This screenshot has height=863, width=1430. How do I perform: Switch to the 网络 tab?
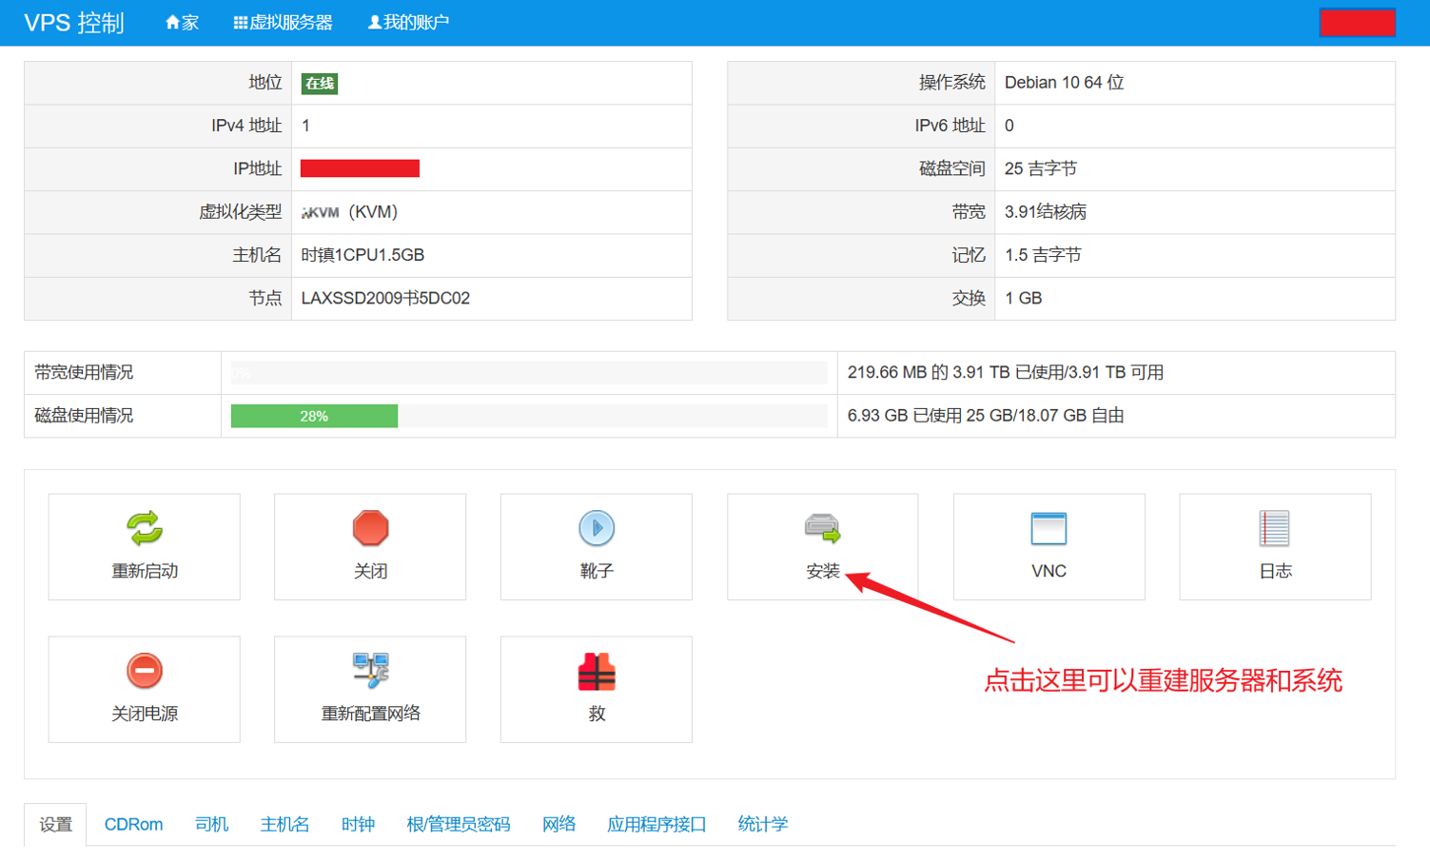558,824
